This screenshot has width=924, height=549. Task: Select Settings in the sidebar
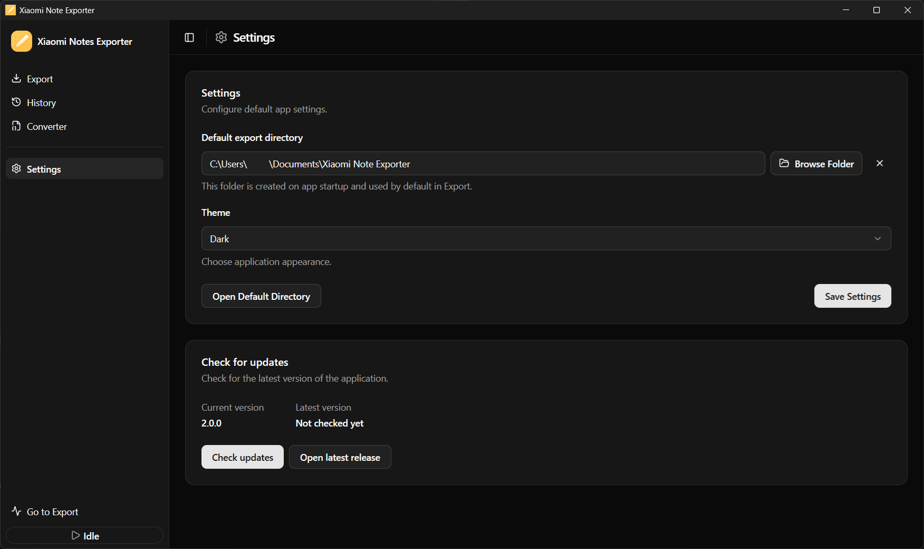(x=84, y=169)
